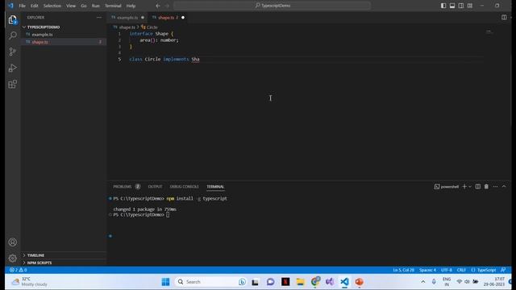Viewport: 516px width, 290px height.
Task: Click unsaved dot on shape.ts tab
Action: tap(183, 18)
